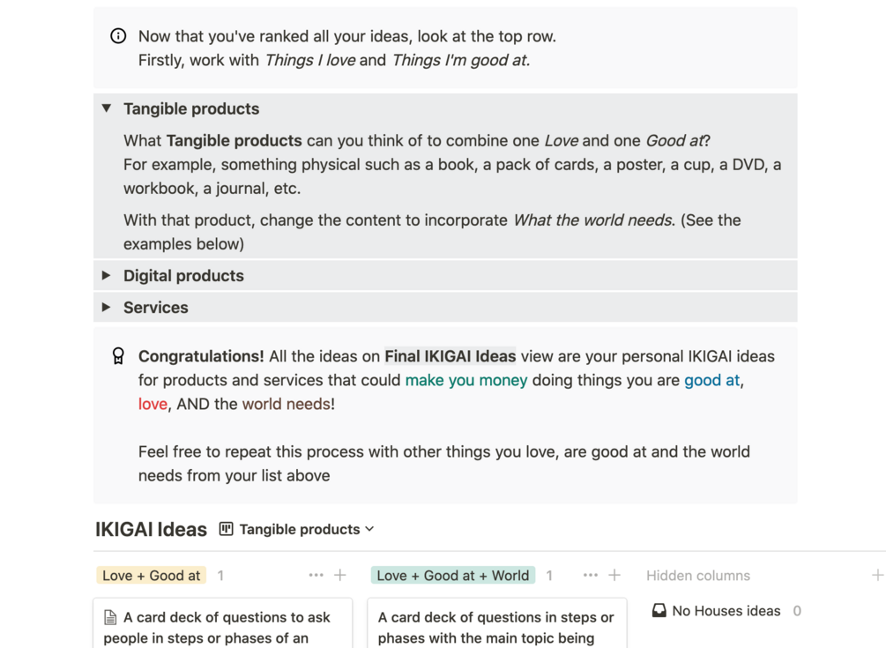This screenshot has height=648, width=886.
Task: Open the card about questions to ask people
Action: pos(222,626)
